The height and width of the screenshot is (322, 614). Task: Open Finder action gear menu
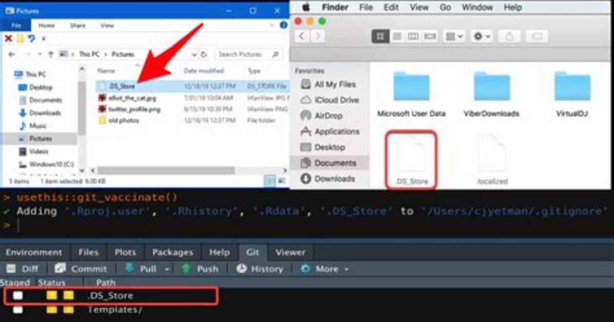pos(482,36)
